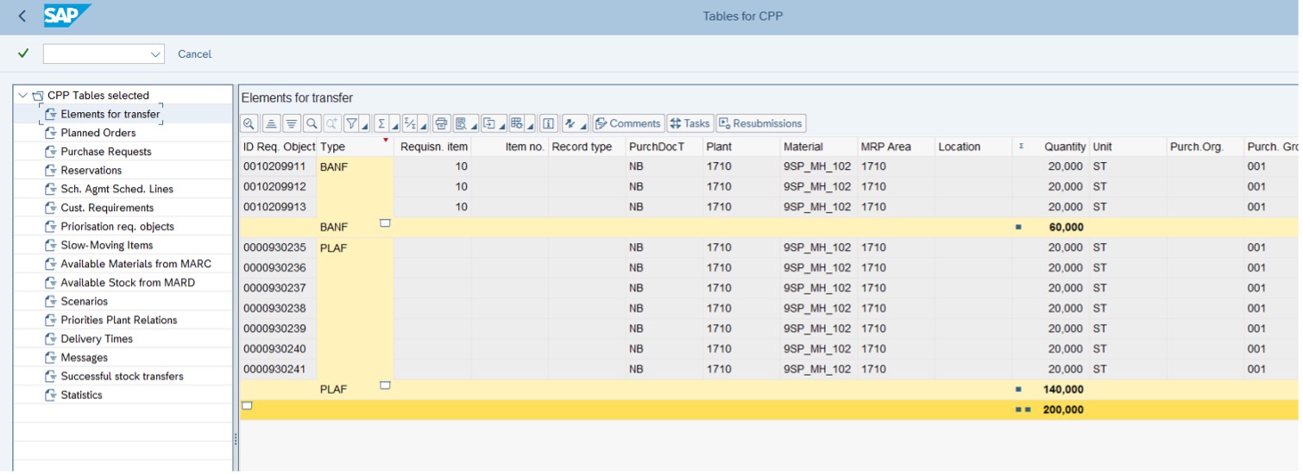Open the Layout dropdown arrow

530,125
